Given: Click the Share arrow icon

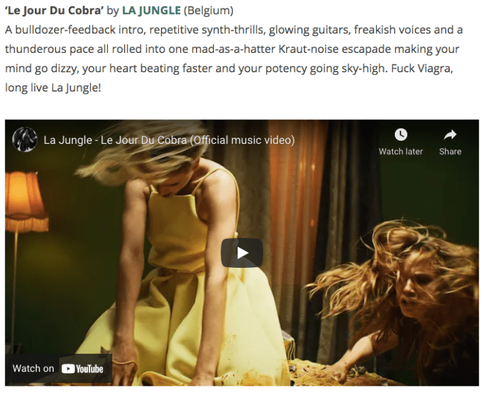Looking at the screenshot, I should coord(450,135).
